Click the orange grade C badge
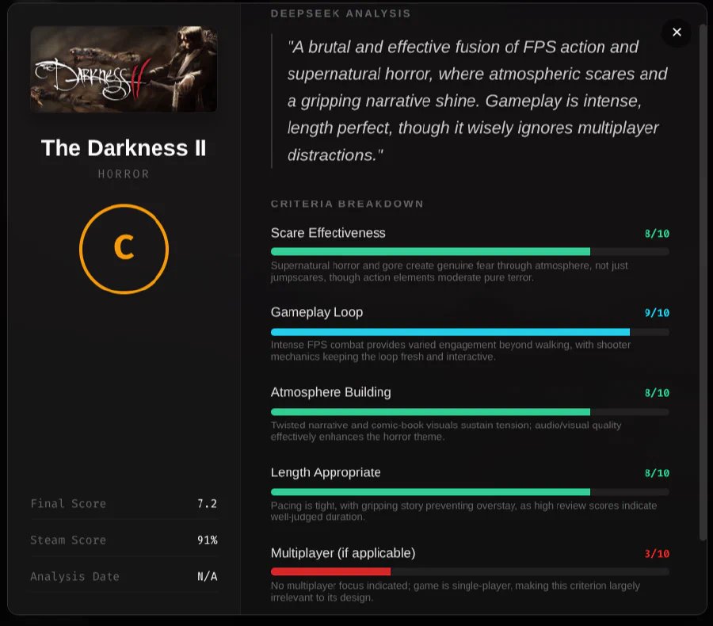Screen dimensions: 713x626 (x=124, y=248)
